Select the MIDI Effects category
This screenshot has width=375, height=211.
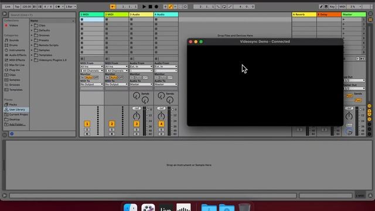(x=17, y=60)
